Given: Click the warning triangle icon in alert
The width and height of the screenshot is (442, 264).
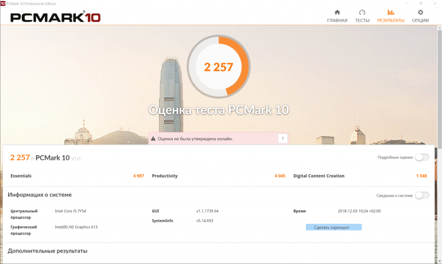Looking at the screenshot, I should coord(153,139).
